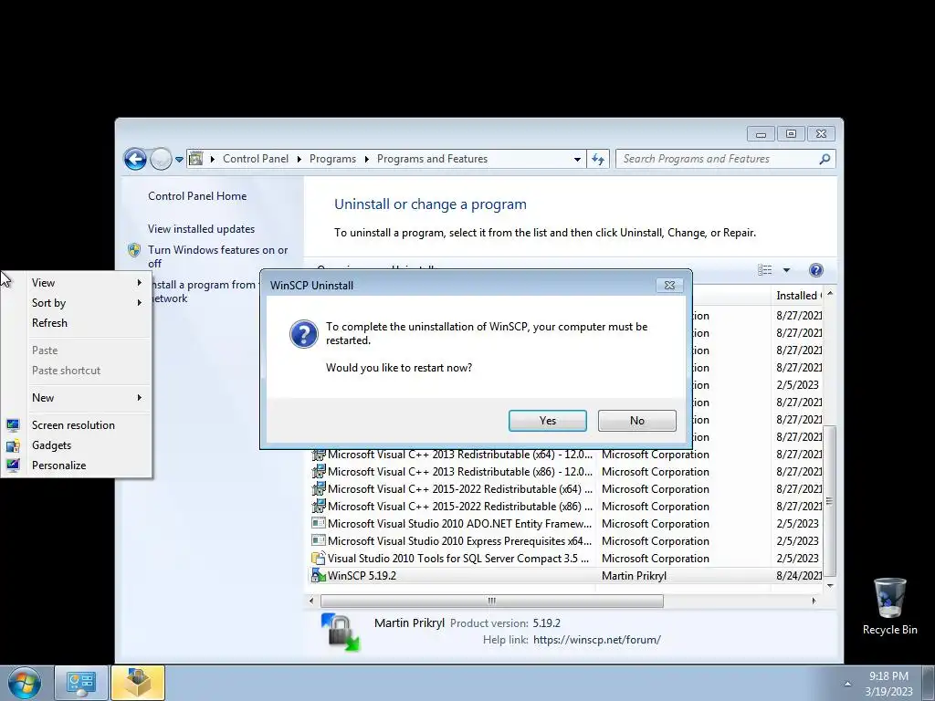Open the view options dropdown arrow
This screenshot has width=935, height=701.
coord(786,270)
